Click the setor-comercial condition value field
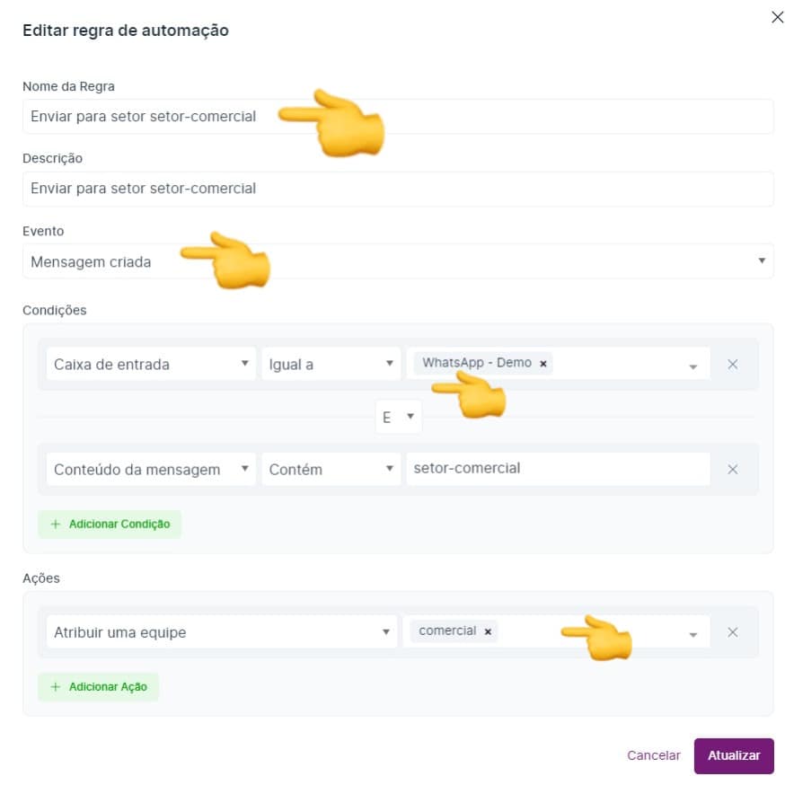 pos(557,468)
